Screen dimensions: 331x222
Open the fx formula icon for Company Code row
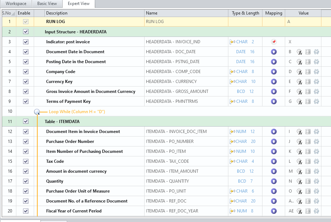tap(299, 72)
